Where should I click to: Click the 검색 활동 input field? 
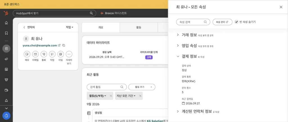[107, 87]
